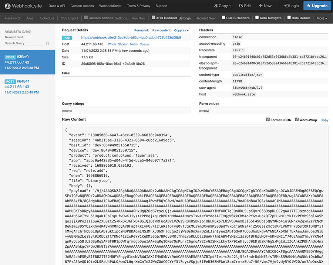The height and width of the screenshot is (265, 333).
Task: Enable the XHR Redirect checkbox
Action: [x=153, y=17]
